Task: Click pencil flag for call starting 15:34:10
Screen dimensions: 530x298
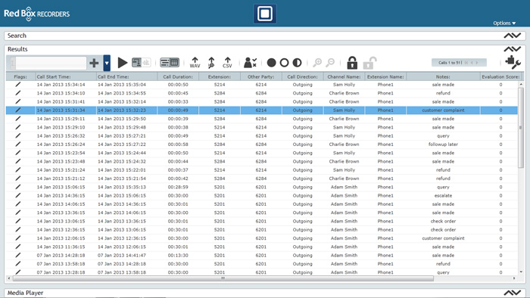Action: point(18,93)
